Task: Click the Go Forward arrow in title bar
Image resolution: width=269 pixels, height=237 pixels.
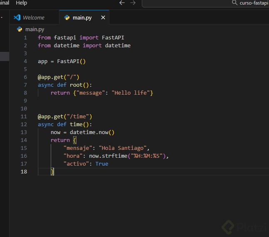Action: (x=133, y=3)
